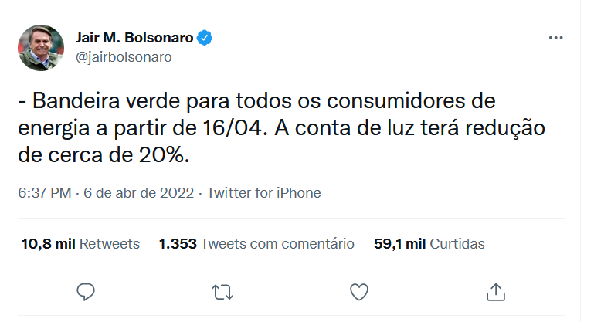Open the share icon options
Viewport: 594px width, 322px height.
point(495,291)
